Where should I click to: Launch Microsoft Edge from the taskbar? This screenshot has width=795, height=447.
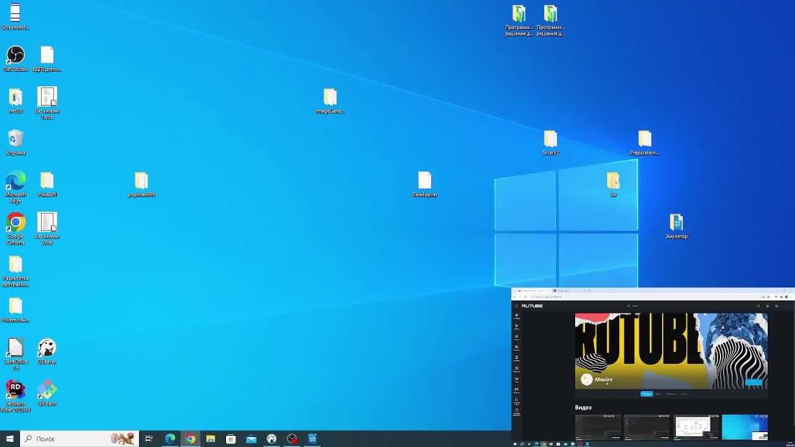pyautogui.click(x=170, y=439)
